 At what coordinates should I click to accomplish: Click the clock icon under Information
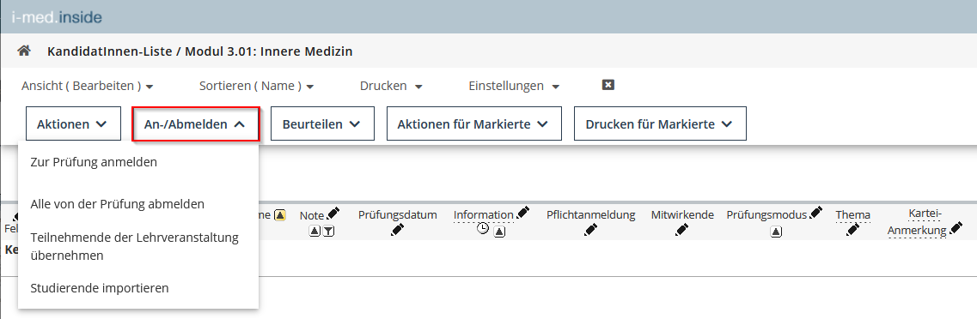(x=483, y=230)
